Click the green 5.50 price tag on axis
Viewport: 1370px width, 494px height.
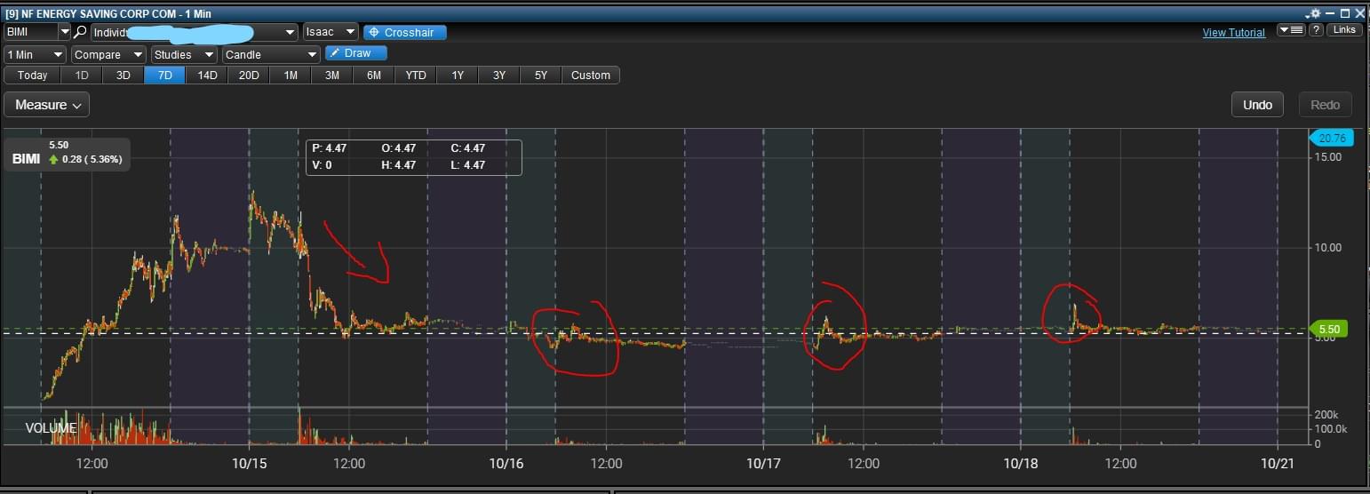[x=1329, y=329]
